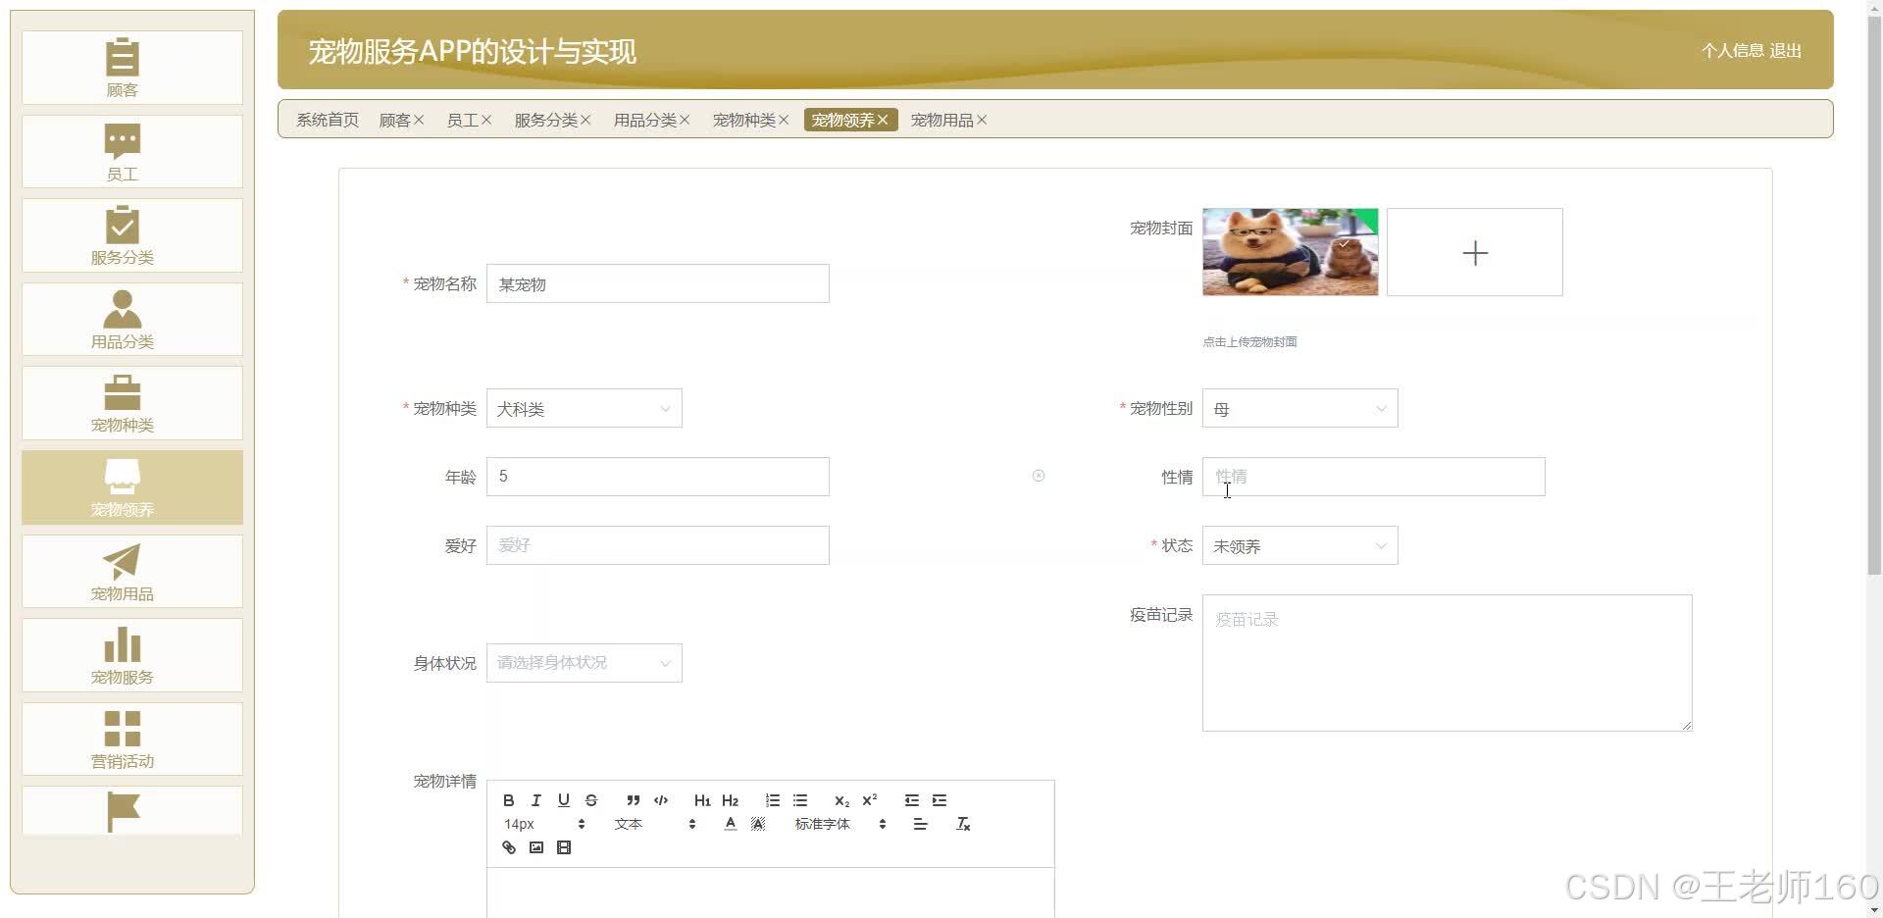The image size is (1883, 918).
Task: Clear text formatting with the Tx icon
Action: coord(963,824)
